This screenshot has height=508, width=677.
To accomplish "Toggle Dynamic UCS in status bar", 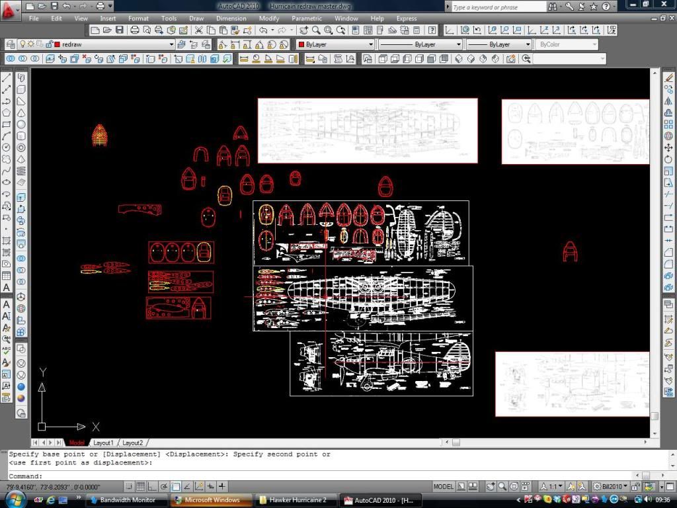I will pyautogui.click(x=198, y=487).
